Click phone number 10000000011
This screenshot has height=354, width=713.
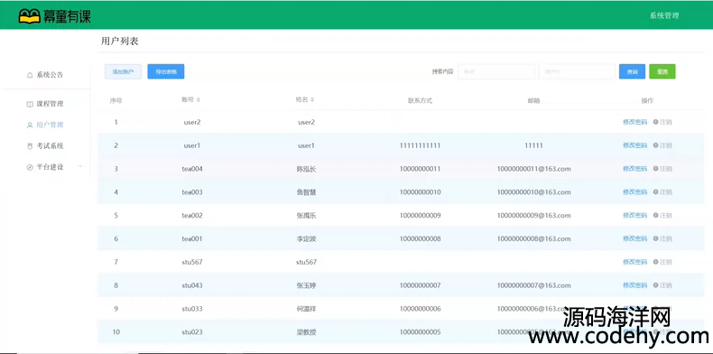421,169
